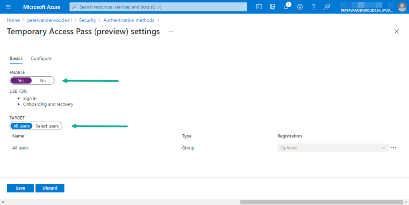Choose Select users in TARGET toggle

coord(47,126)
